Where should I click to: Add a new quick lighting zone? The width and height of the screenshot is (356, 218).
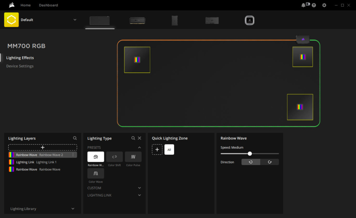(157, 149)
